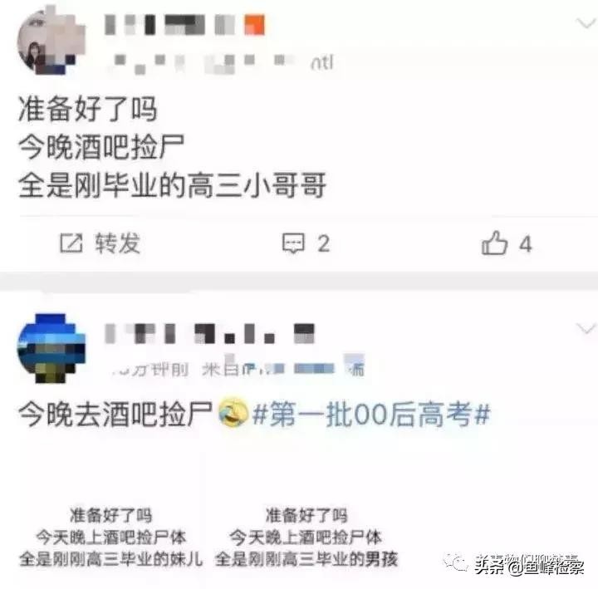The image size is (598, 589).
Task: Open first post text 准备好了吗
Action: coord(88,109)
